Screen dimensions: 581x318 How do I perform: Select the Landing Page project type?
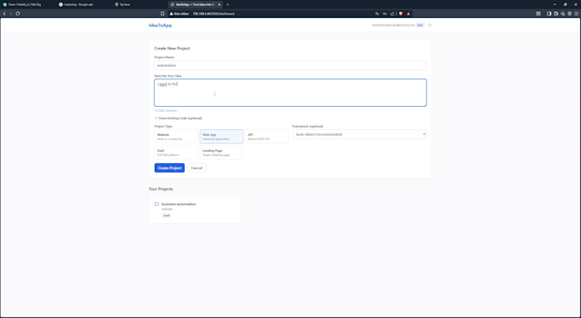pyautogui.click(x=221, y=152)
